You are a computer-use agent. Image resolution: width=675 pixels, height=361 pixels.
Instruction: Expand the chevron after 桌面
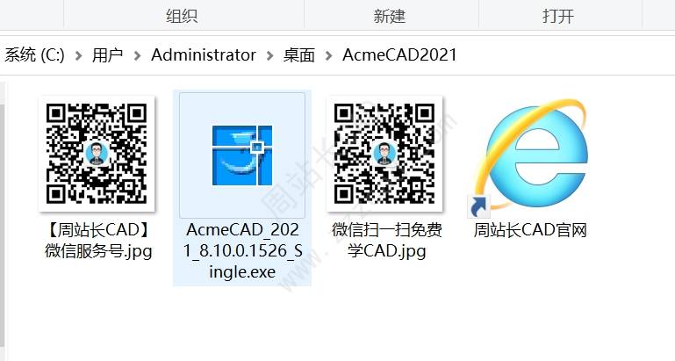[x=329, y=55]
